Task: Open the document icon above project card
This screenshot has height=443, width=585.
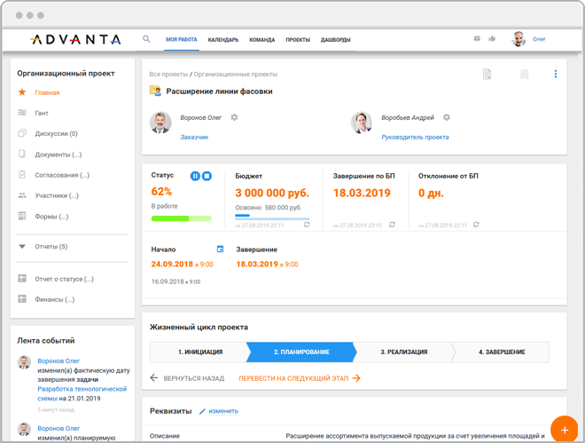Action: [487, 75]
